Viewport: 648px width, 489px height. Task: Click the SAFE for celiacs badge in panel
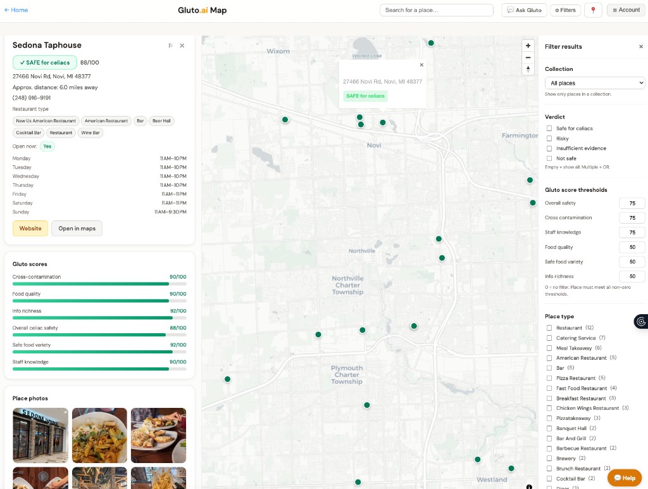(45, 63)
